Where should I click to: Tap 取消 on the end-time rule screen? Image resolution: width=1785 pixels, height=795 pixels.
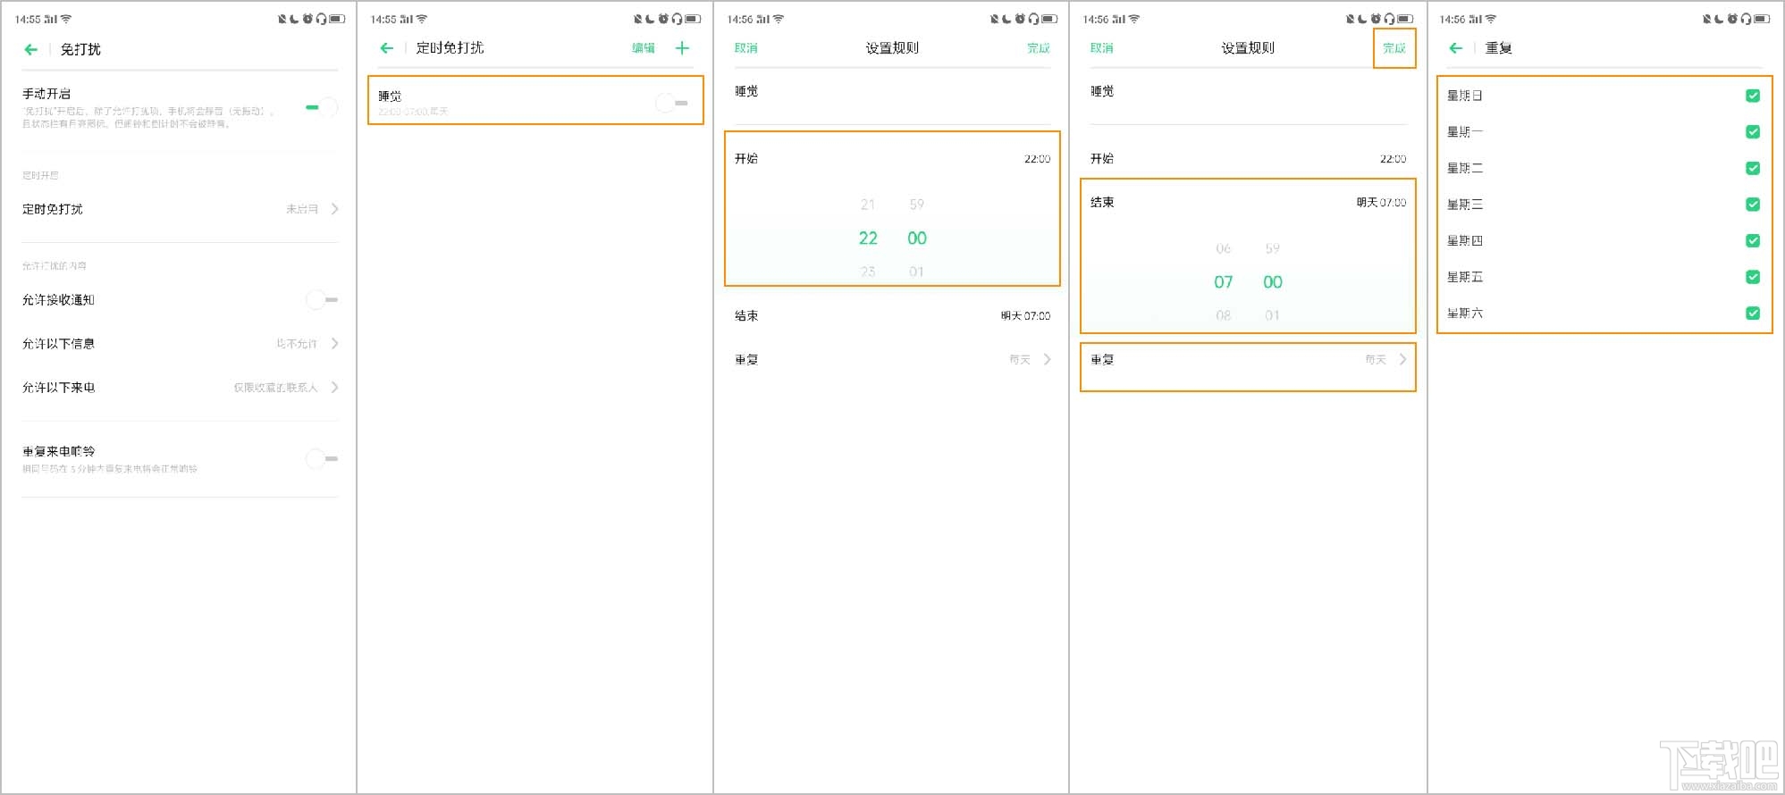1102,48
